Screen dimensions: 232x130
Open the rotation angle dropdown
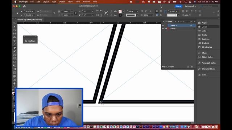93,11
